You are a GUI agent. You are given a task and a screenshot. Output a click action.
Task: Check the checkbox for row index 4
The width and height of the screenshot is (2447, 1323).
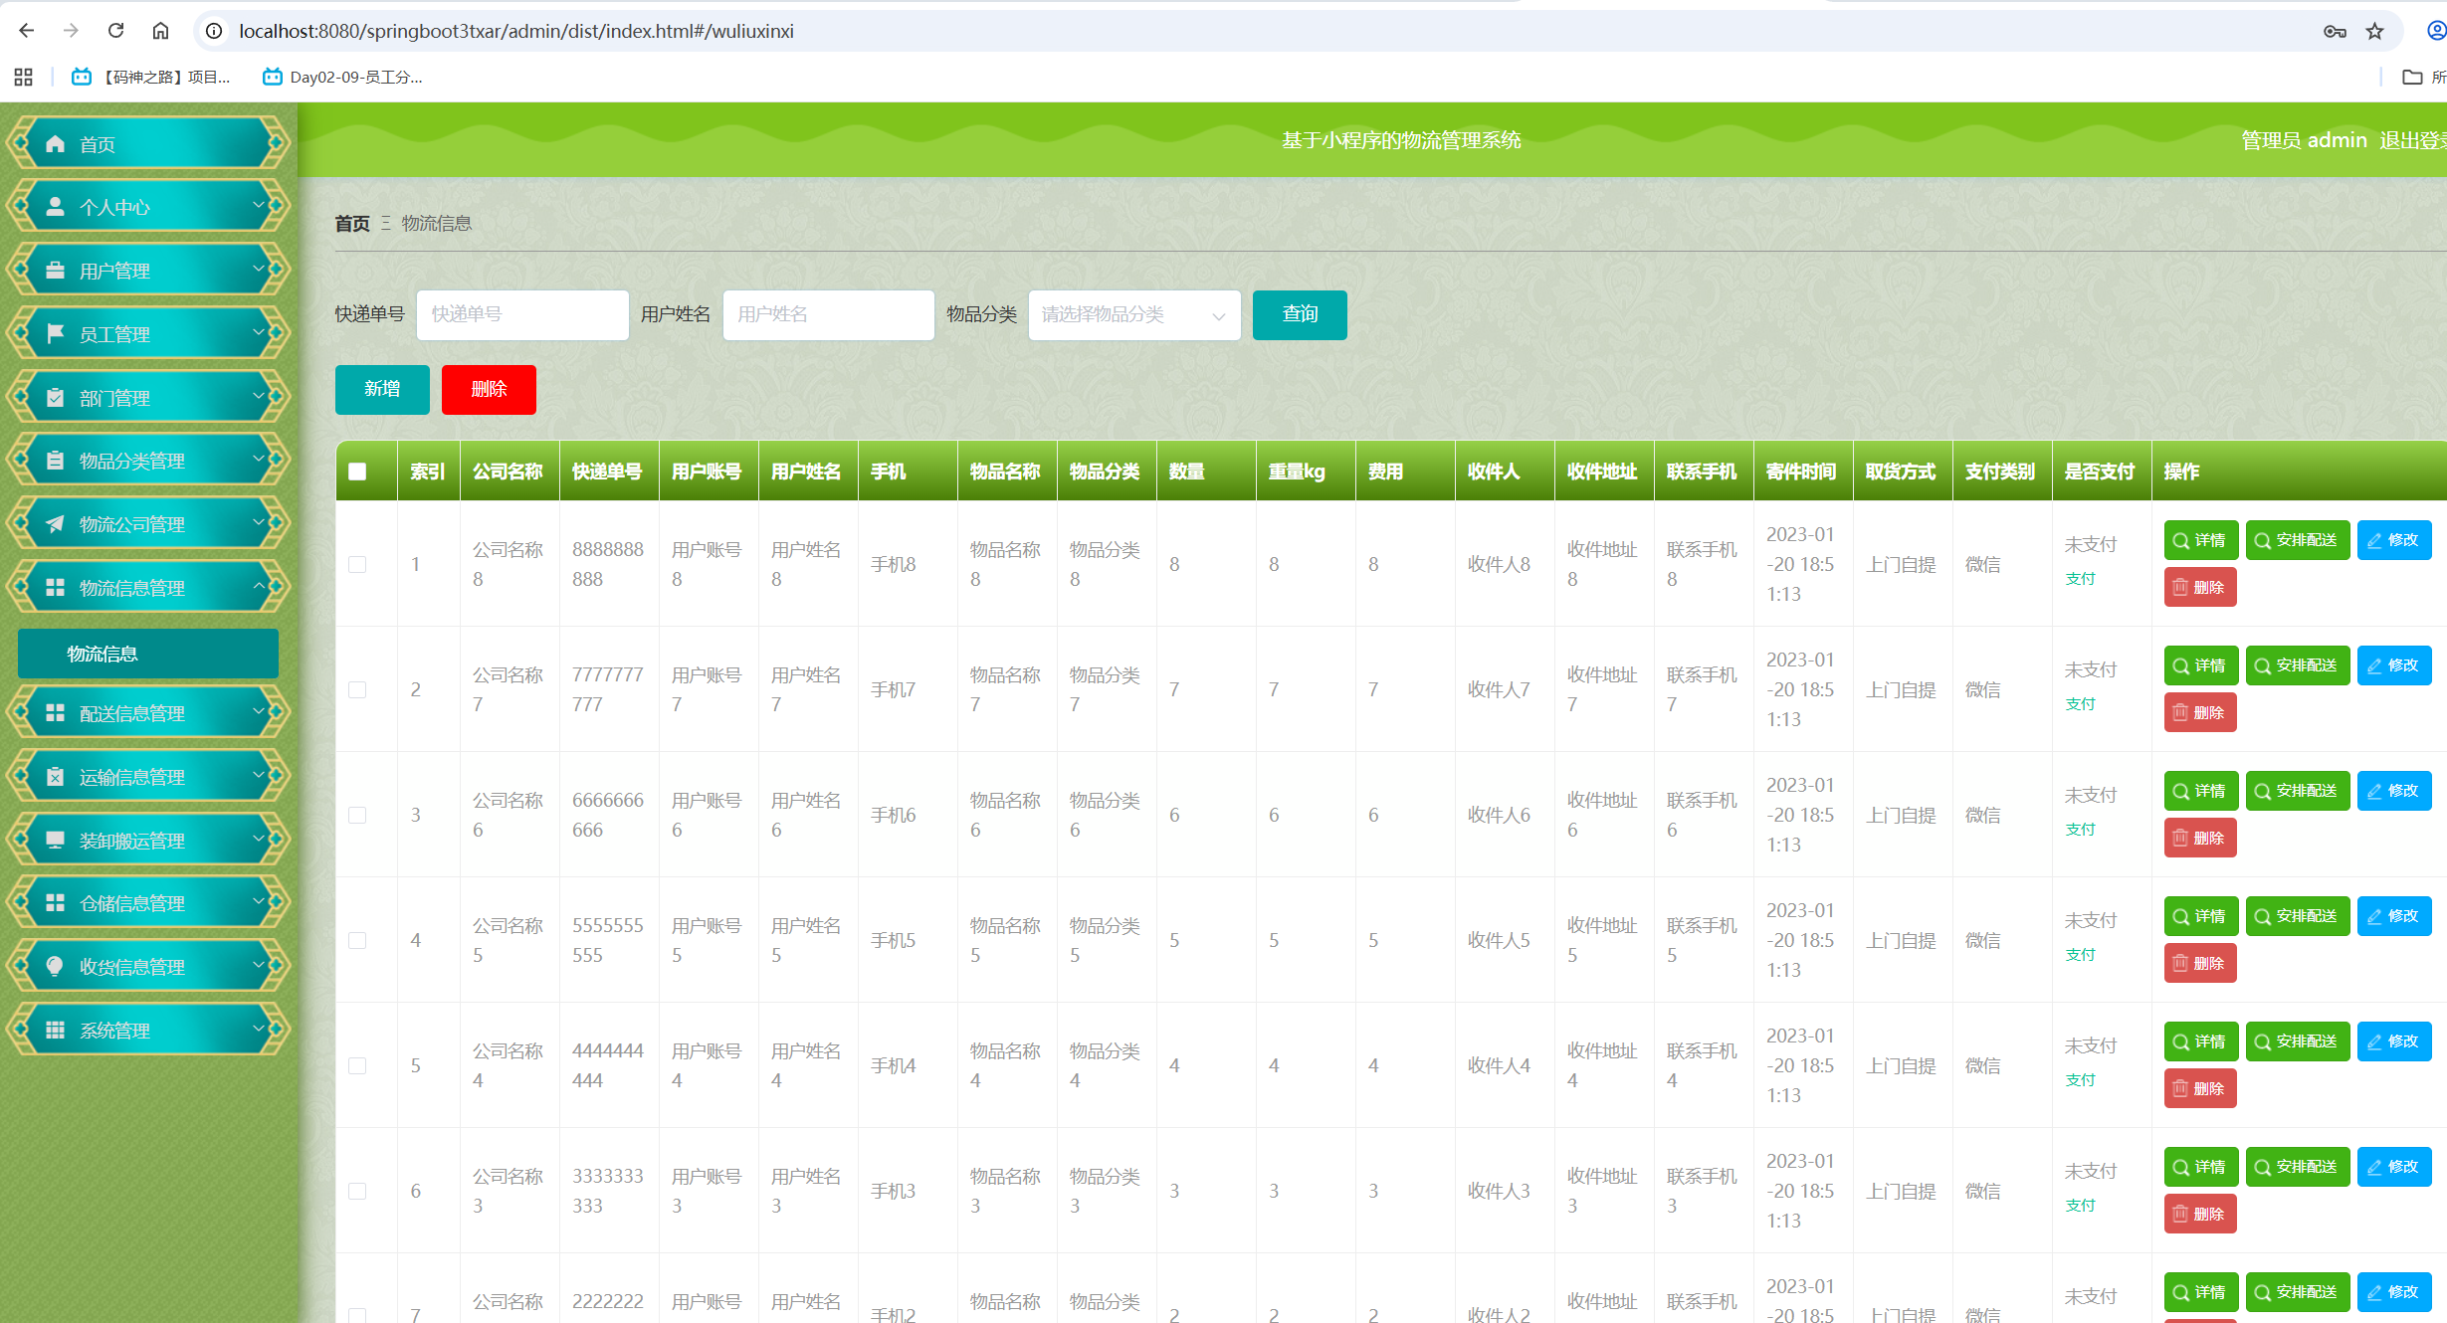(x=357, y=940)
